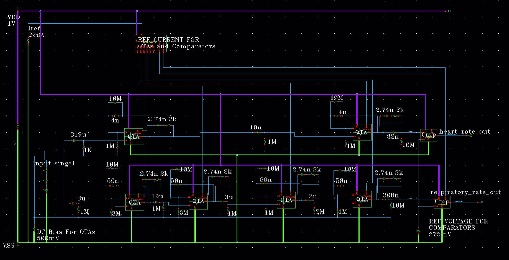Viewport: 509px width, 260px height.
Task: Select the REF CURRENT block for OTAs
Action: pyautogui.click(x=151, y=43)
